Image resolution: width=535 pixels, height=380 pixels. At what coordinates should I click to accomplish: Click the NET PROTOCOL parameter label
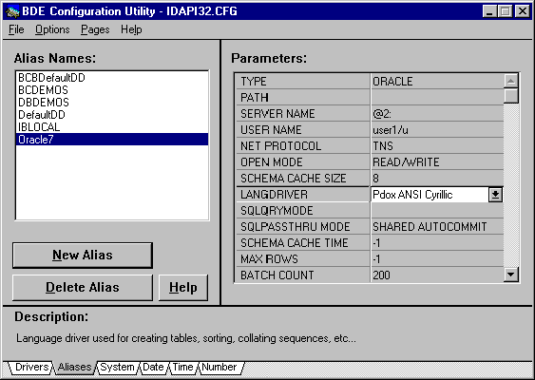pyautogui.click(x=303, y=146)
